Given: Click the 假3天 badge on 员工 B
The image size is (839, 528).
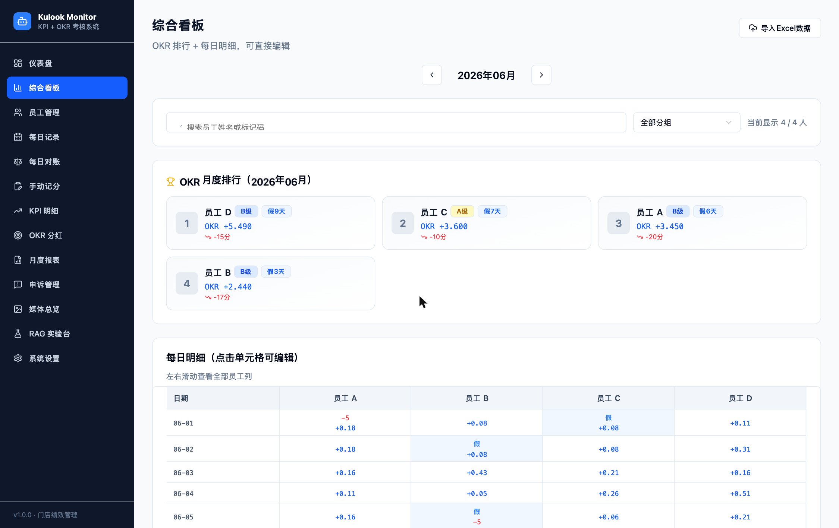Looking at the screenshot, I should click(x=276, y=272).
